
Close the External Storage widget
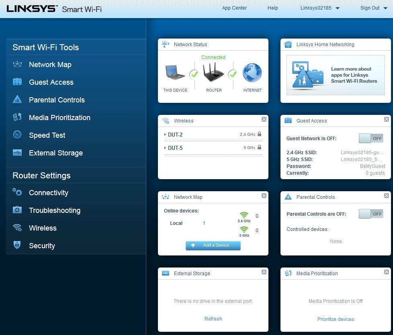(264, 272)
